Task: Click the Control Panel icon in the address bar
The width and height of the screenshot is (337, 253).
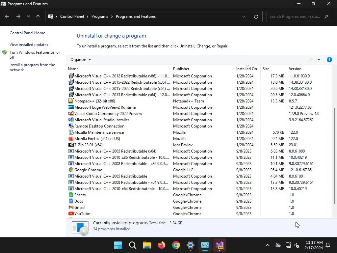Action: coord(51,16)
